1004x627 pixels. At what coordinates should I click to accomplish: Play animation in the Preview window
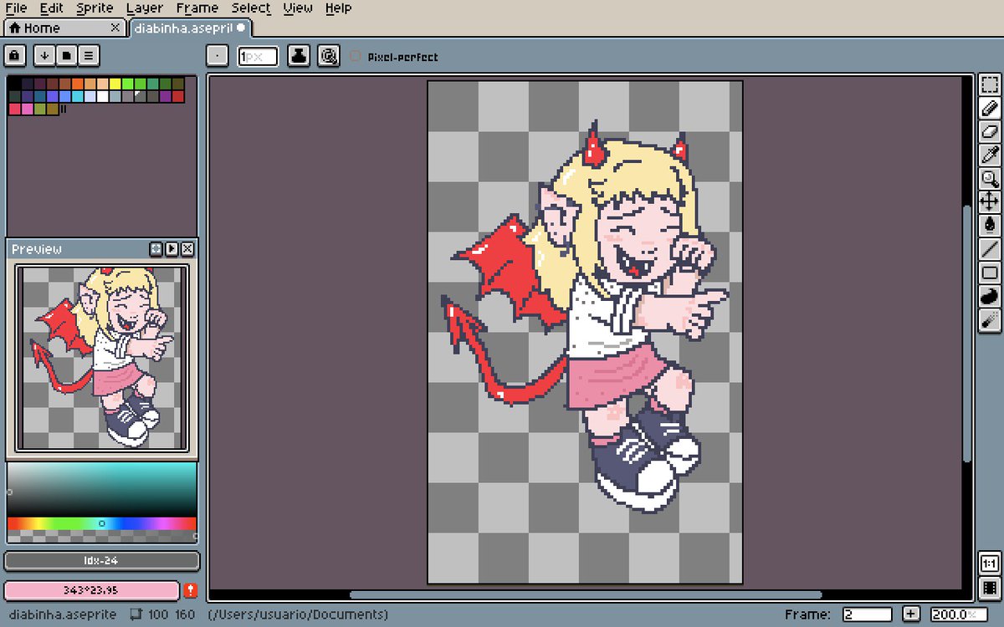click(172, 249)
